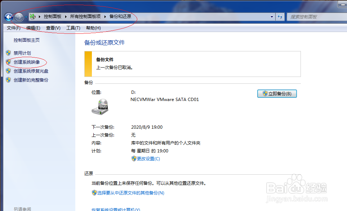
Task: Open the 工具 menu
Action: click(73, 28)
